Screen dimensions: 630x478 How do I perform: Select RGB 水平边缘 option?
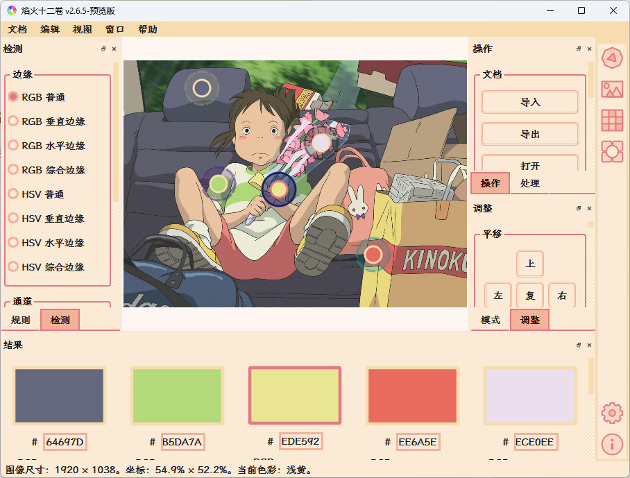[x=47, y=146]
